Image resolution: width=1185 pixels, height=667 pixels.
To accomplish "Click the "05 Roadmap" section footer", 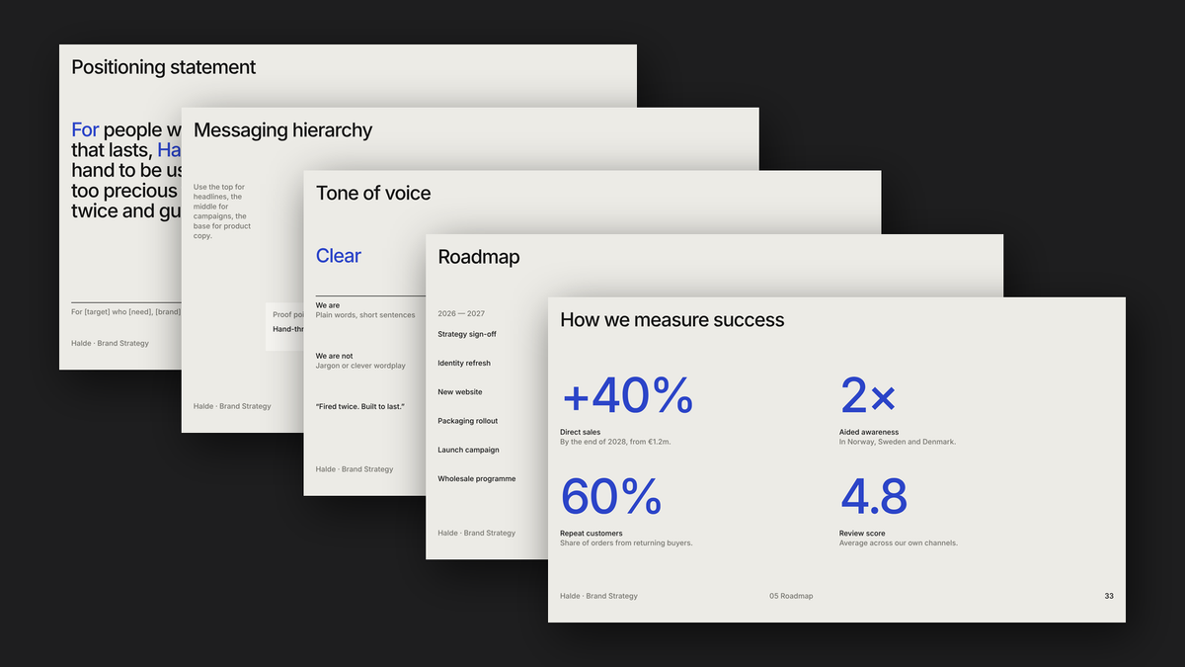I will pyautogui.click(x=791, y=596).
